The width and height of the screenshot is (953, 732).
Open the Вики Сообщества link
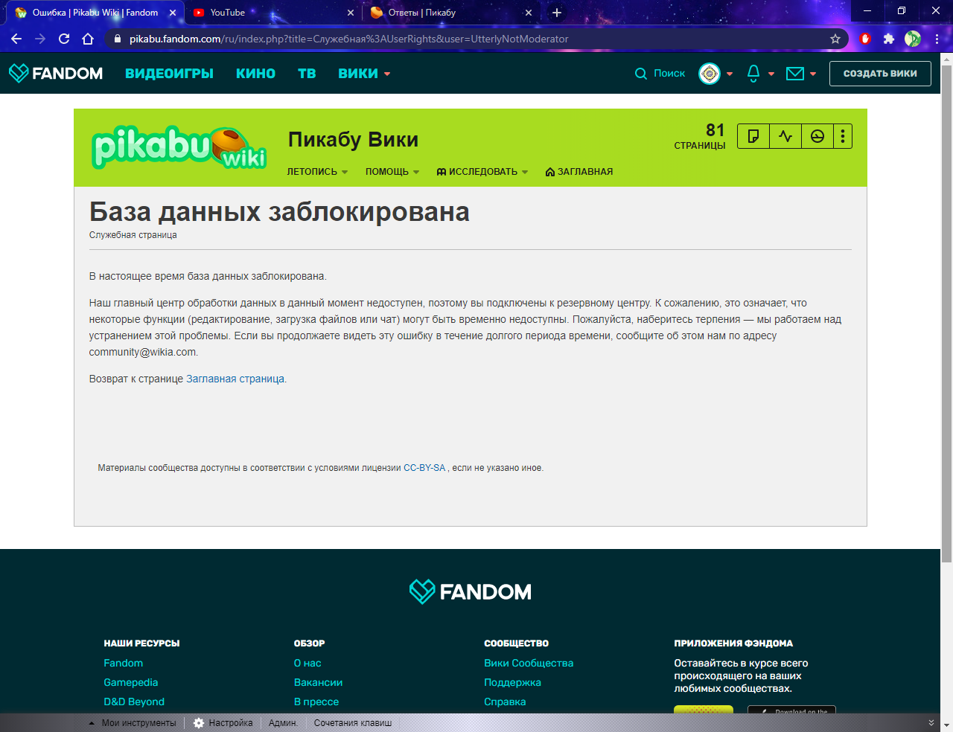pos(529,663)
